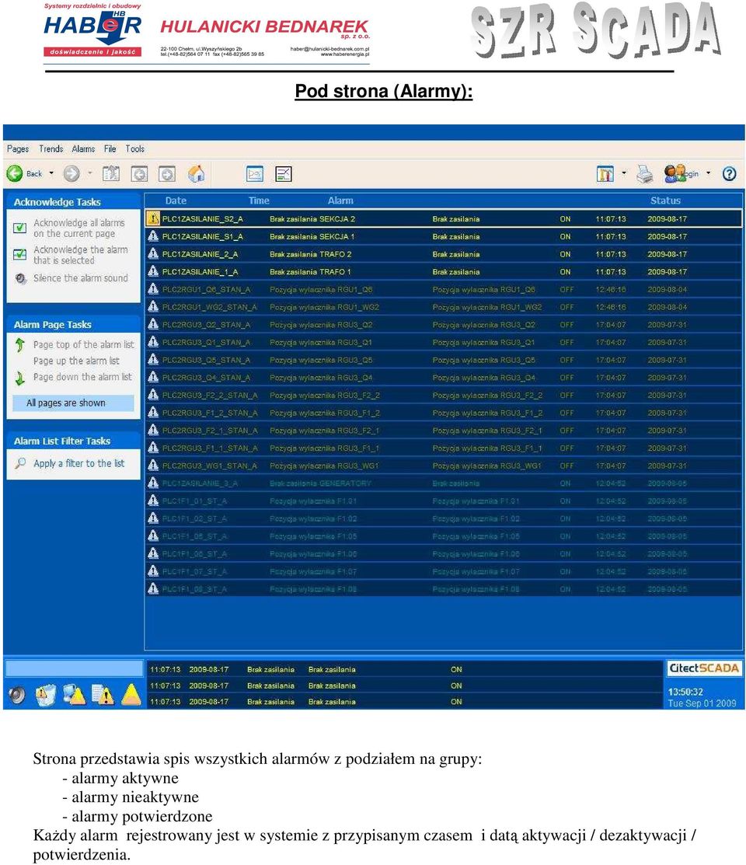Expand the Forward history dropdown arrow
The height and width of the screenshot is (865, 746).
pyautogui.click(x=89, y=173)
